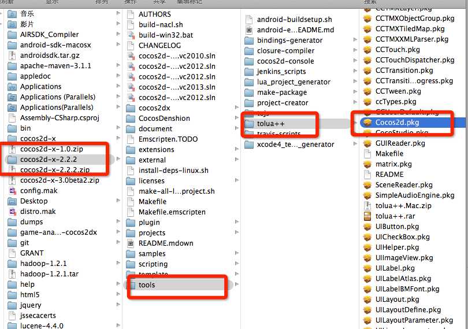
Task: Select the distro.mak file
Action: (x=38, y=212)
